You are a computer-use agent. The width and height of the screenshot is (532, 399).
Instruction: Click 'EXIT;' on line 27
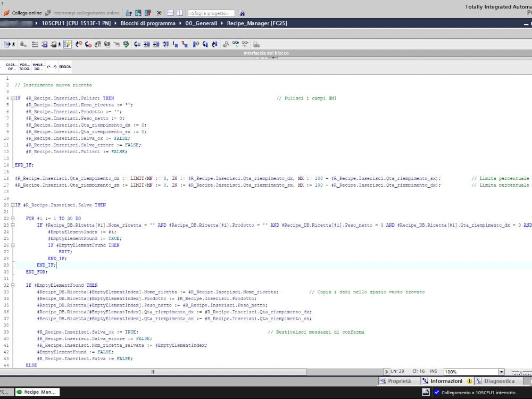click(65, 252)
